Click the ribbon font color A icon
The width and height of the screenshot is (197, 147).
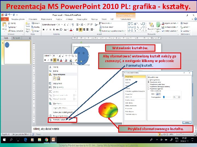pyautogui.click(x=71, y=30)
